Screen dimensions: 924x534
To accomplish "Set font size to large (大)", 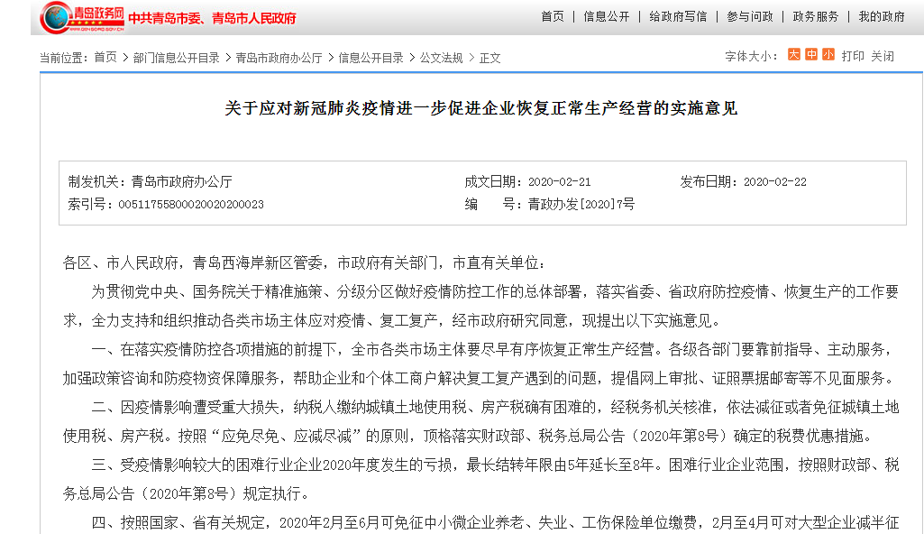I will tap(794, 55).
